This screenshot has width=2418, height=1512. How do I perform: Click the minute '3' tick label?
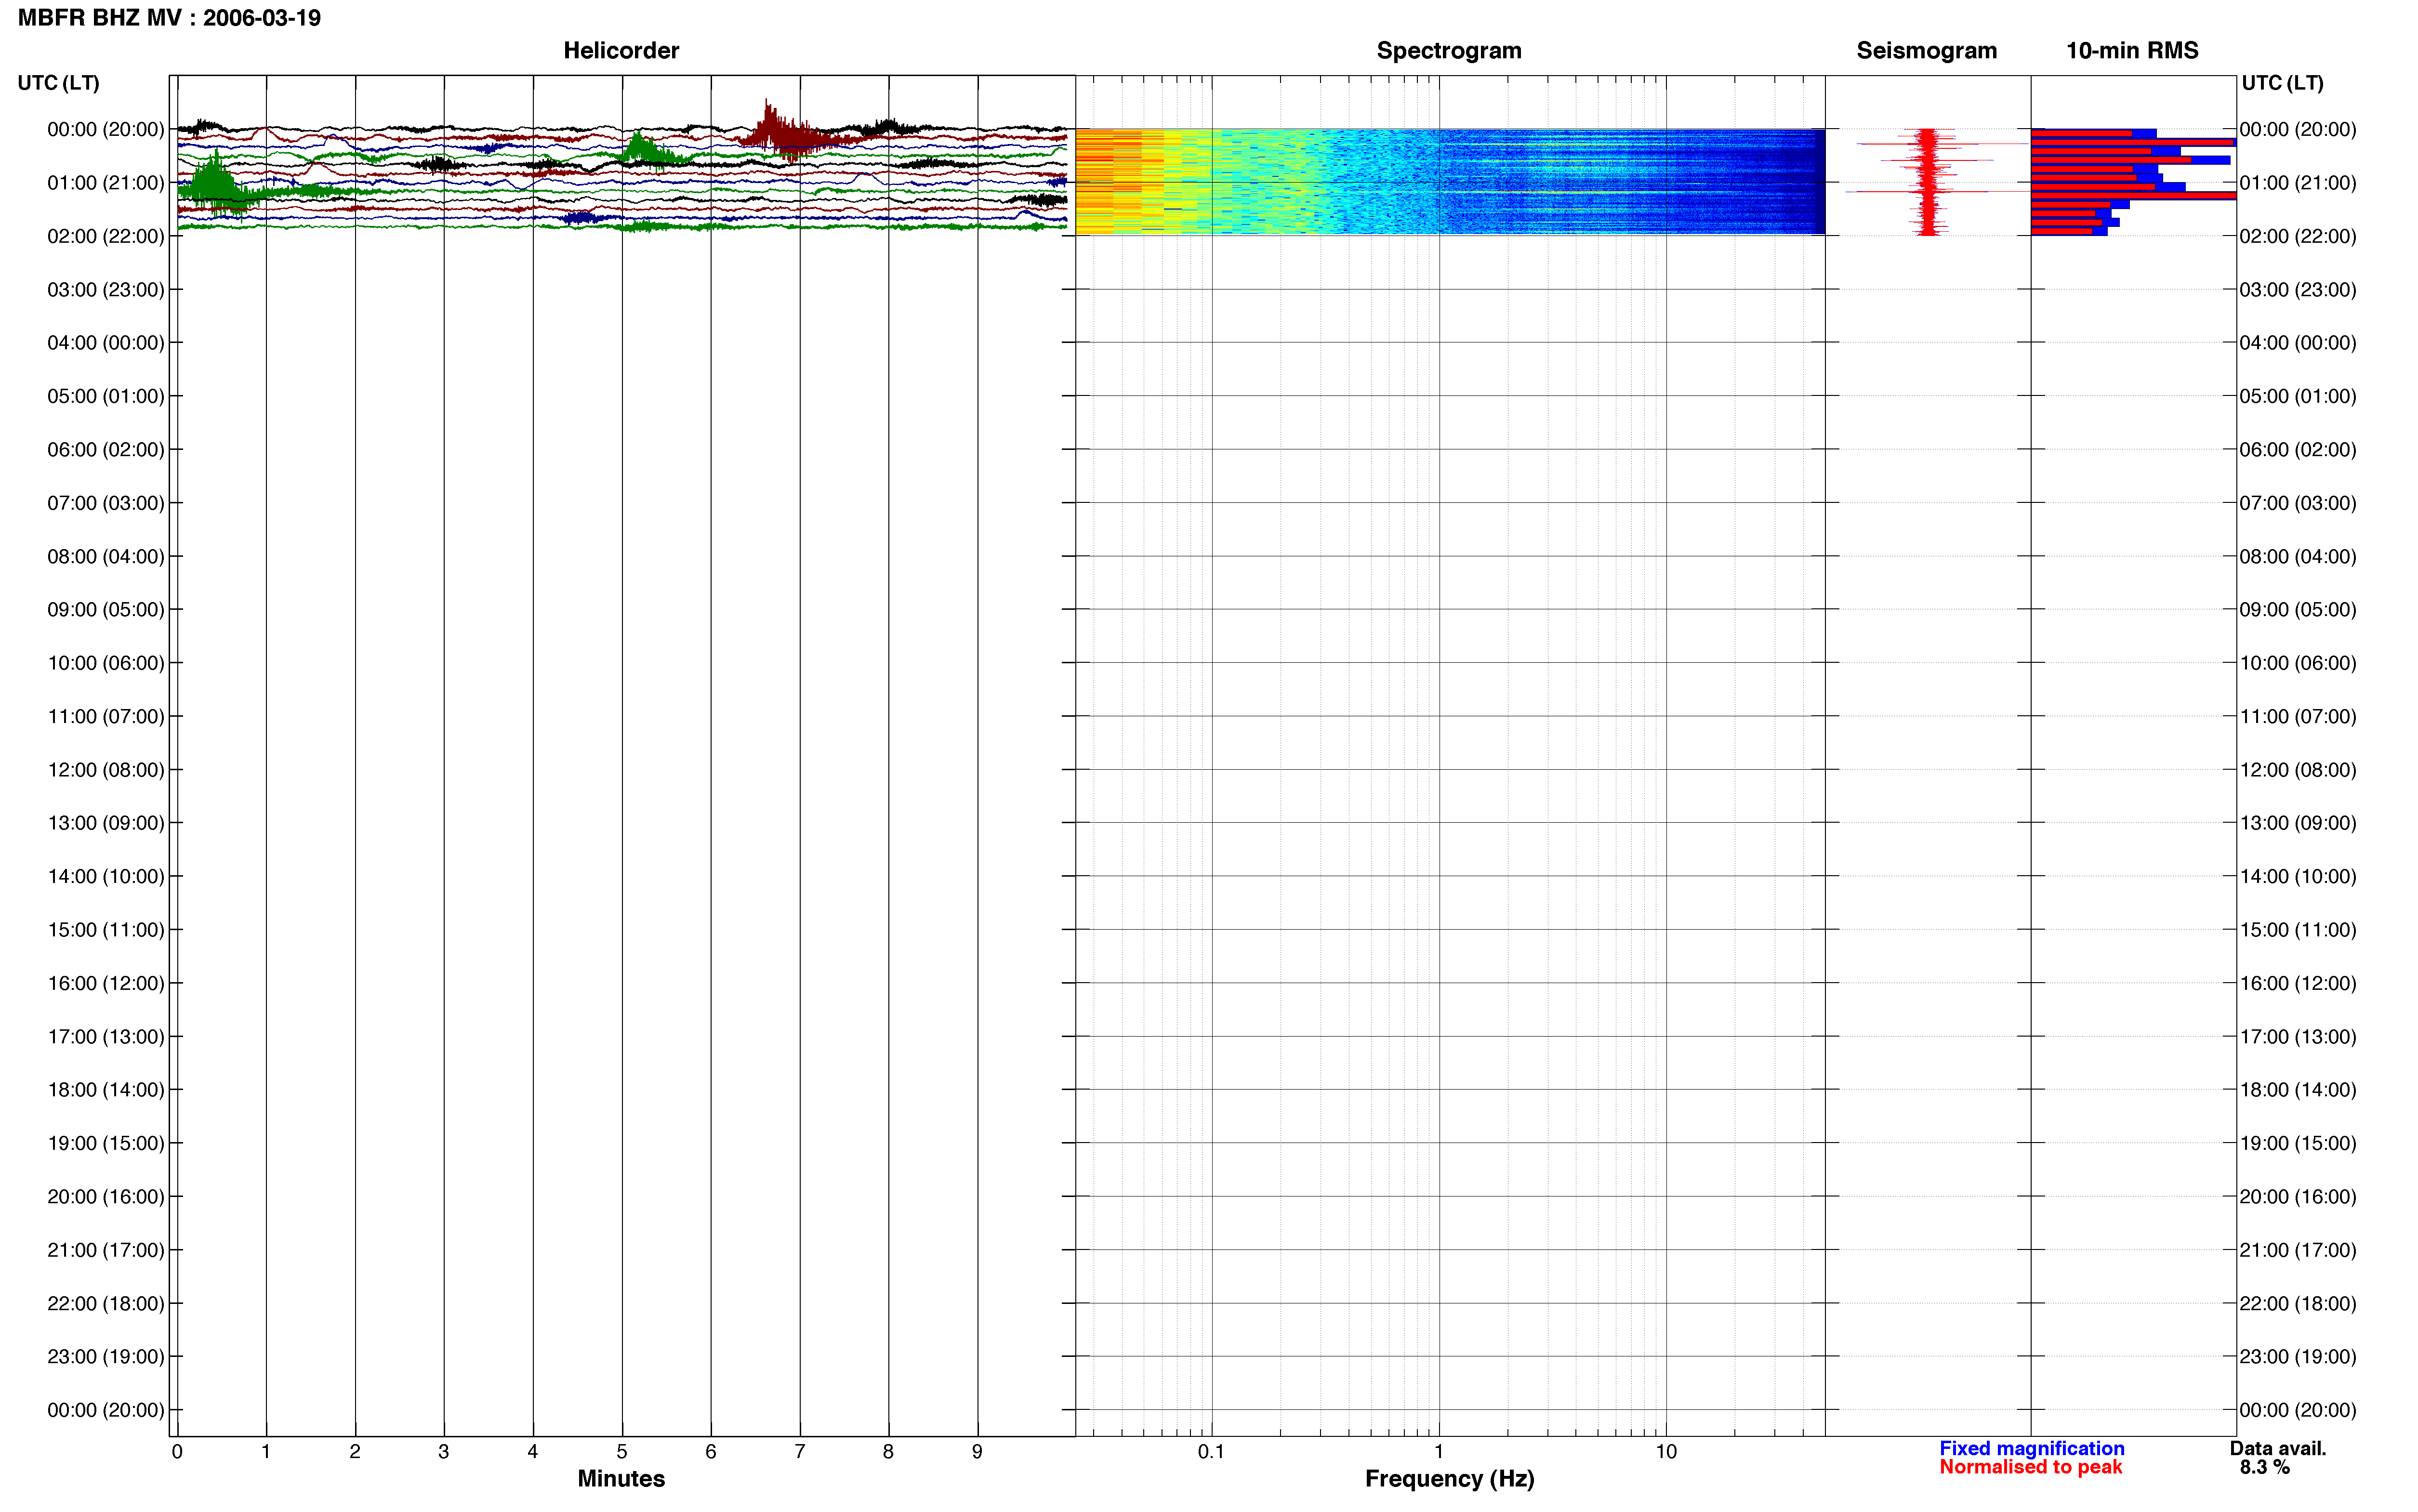[x=444, y=1452]
